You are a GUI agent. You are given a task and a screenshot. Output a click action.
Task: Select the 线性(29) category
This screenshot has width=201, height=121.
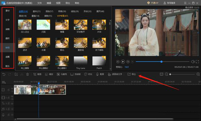pyautogui.click(x=75, y=11)
